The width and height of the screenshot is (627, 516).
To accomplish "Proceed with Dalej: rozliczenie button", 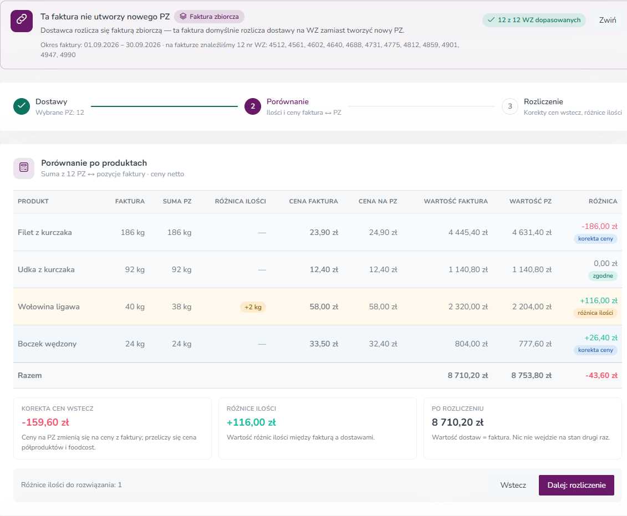I will 576,485.
